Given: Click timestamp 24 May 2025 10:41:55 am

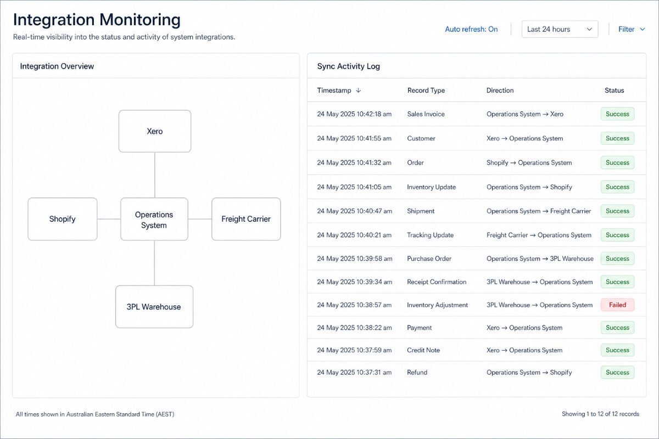Looking at the screenshot, I should tap(354, 138).
